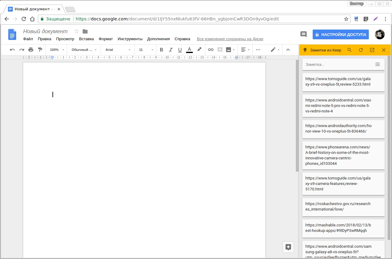Click the Explore button at bottom right
This screenshot has width=392, height=259.
[x=288, y=247]
